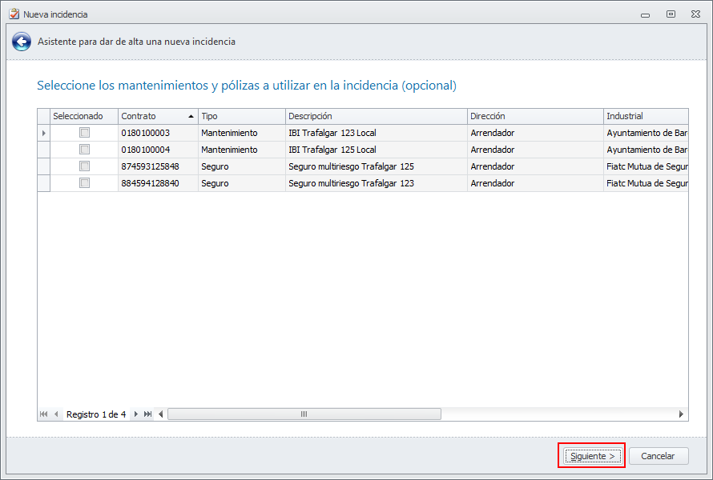Click the Industrial column header
Viewport: 713px width, 480px height.
coord(646,116)
